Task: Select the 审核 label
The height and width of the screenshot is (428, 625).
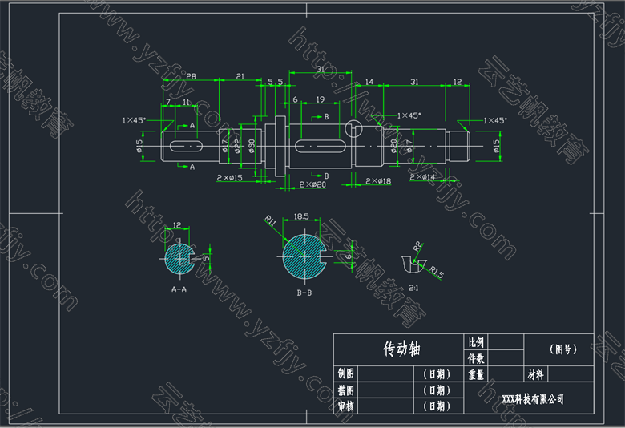Action: pyautogui.click(x=346, y=406)
